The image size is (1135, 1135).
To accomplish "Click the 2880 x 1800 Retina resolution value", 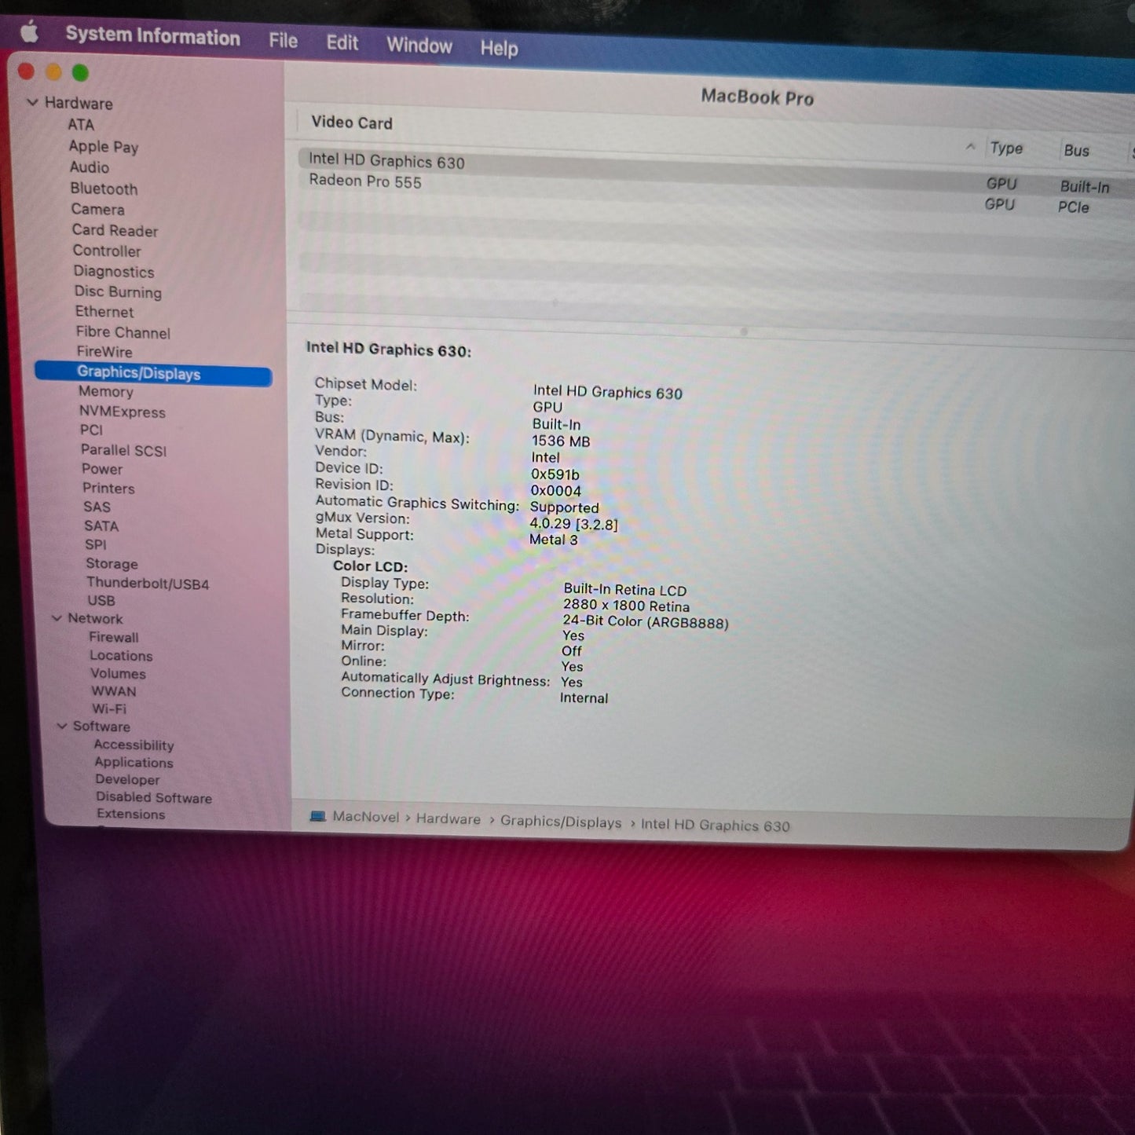I will 626,606.
